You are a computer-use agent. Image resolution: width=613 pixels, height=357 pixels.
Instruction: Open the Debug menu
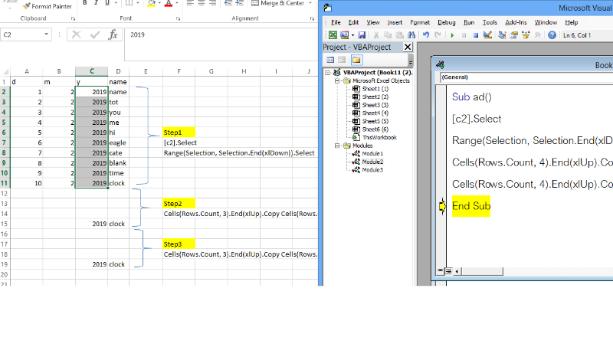(x=446, y=22)
